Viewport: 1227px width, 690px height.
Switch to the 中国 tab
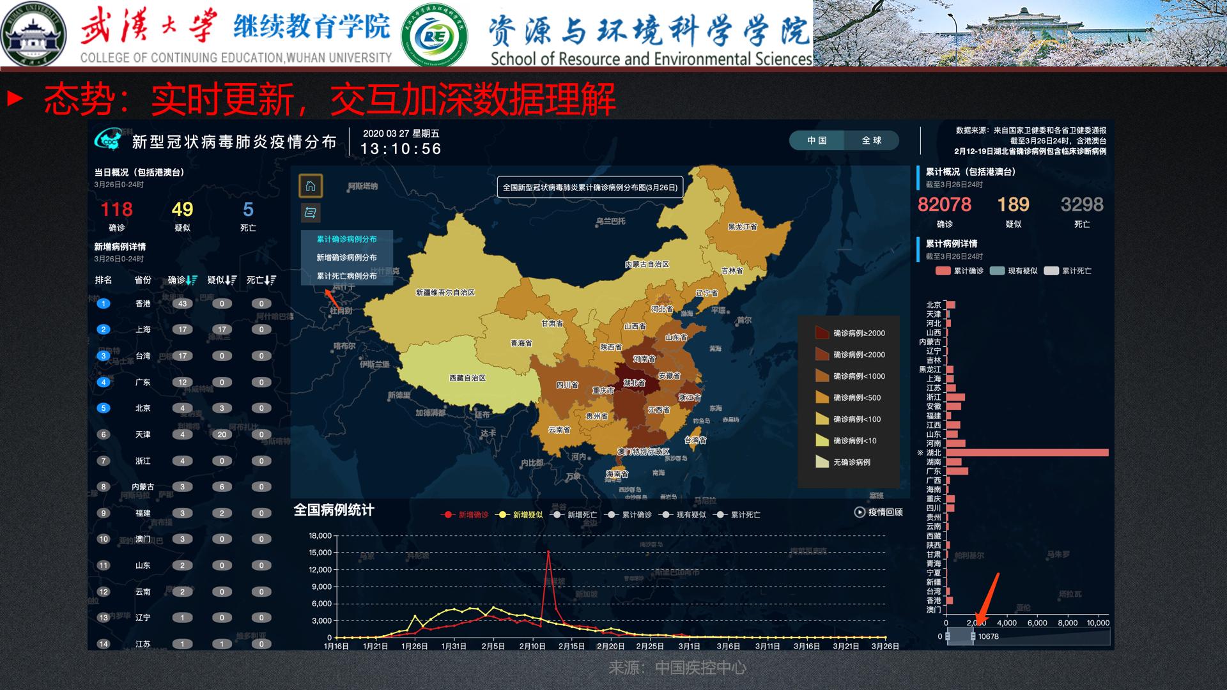(817, 141)
